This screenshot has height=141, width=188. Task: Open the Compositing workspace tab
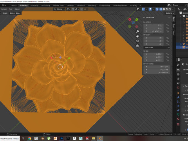105,5
